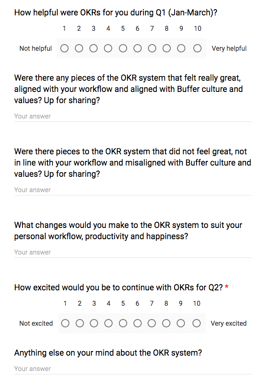
Task: Select rating 5 for OKR helpfulness question
Action: 123,48
